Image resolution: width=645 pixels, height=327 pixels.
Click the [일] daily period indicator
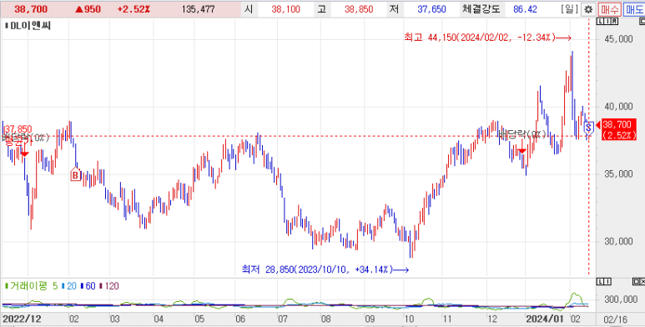(569, 9)
